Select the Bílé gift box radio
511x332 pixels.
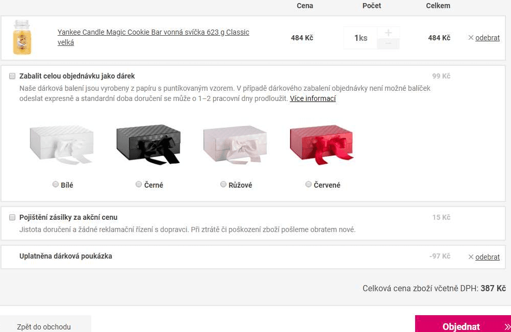56,185
